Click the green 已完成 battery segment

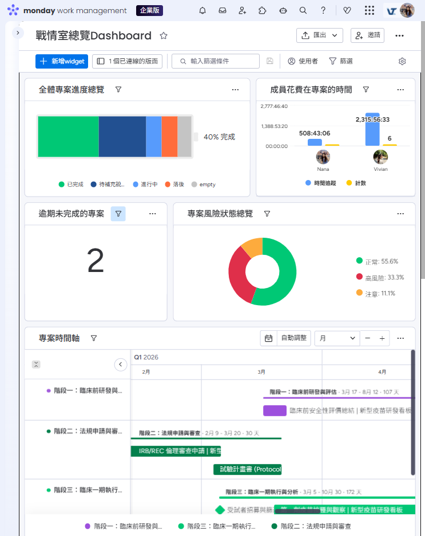pos(69,137)
